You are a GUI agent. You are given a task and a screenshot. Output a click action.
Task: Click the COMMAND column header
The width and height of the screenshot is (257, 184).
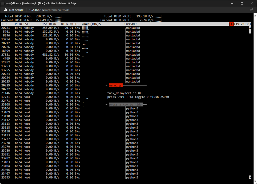point(130,24)
